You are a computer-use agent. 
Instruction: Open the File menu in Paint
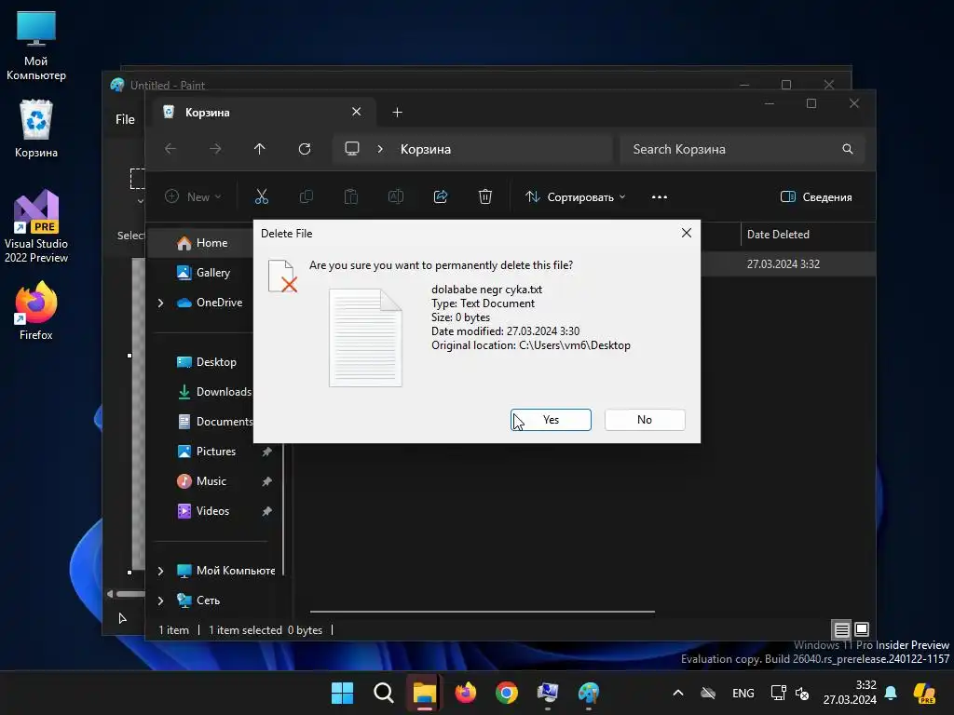tap(125, 119)
